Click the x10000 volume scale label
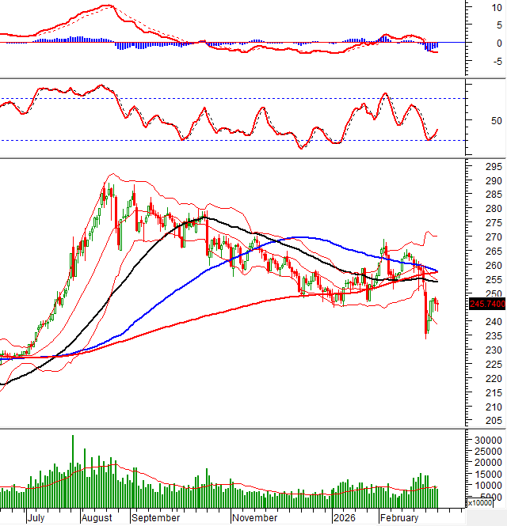The height and width of the screenshot is (526, 507). click(x=478, y=502)
